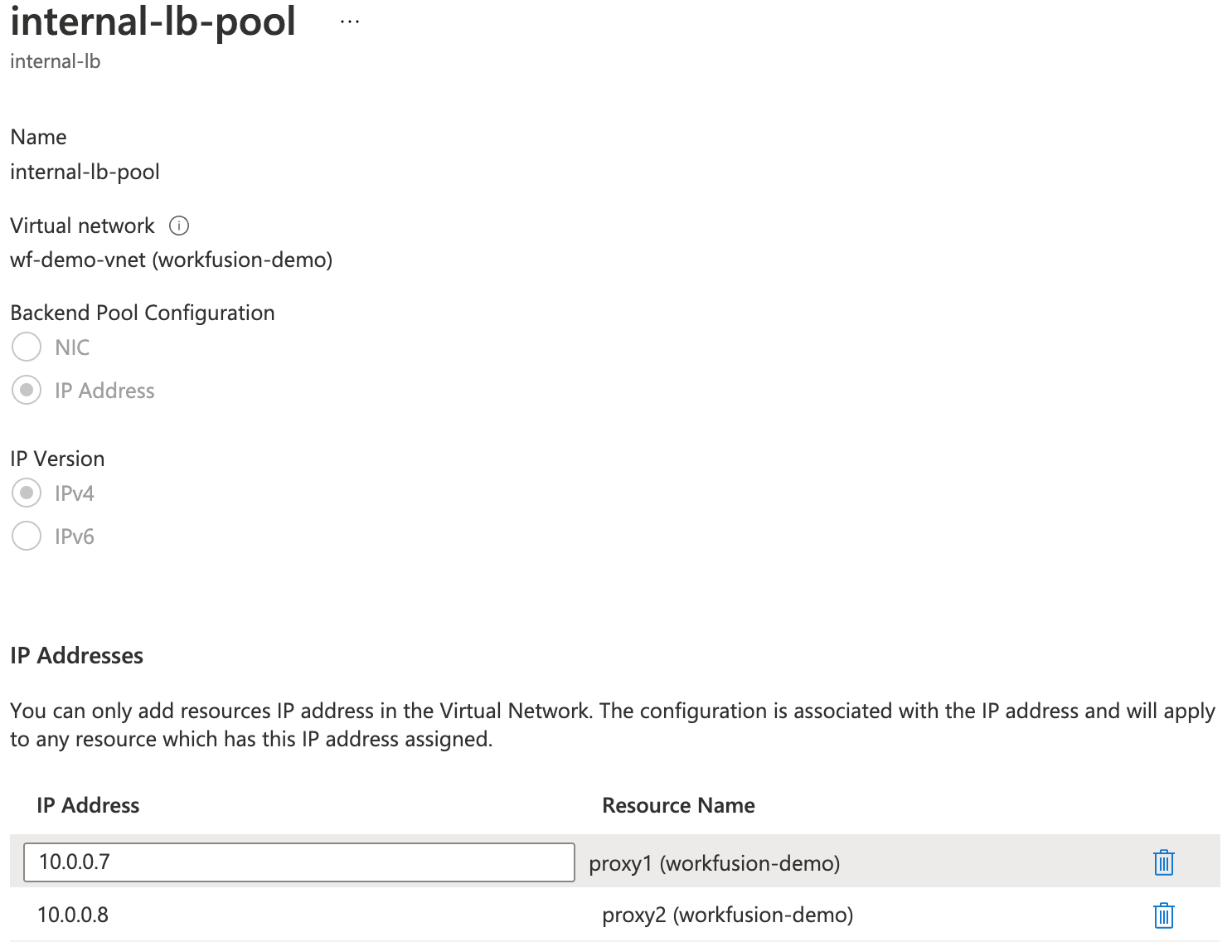
Task: Open the ellipsis more options menu
Action: 350,22
